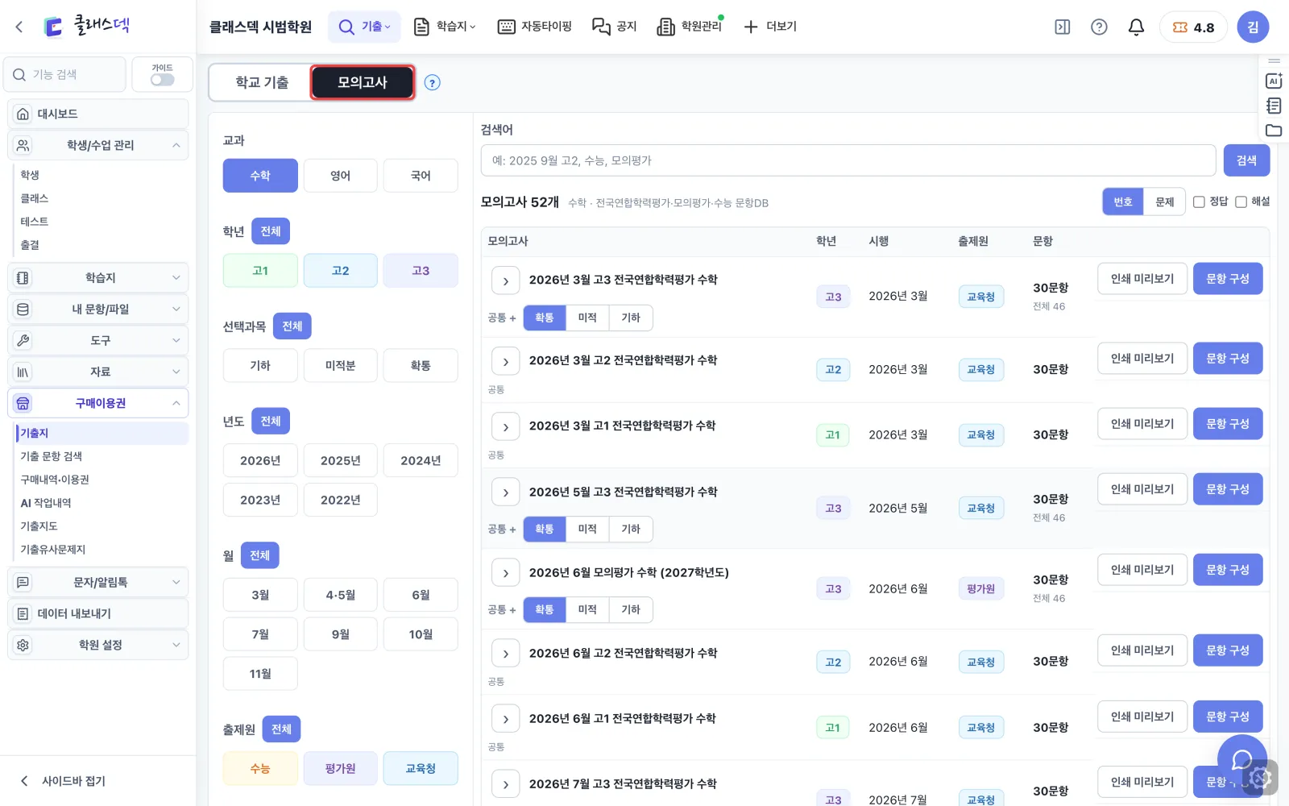Select 미적 for 2026년 3월 고3 exam
The height and width of the screenshot is (806, 1289).
[x=587, y=318]
